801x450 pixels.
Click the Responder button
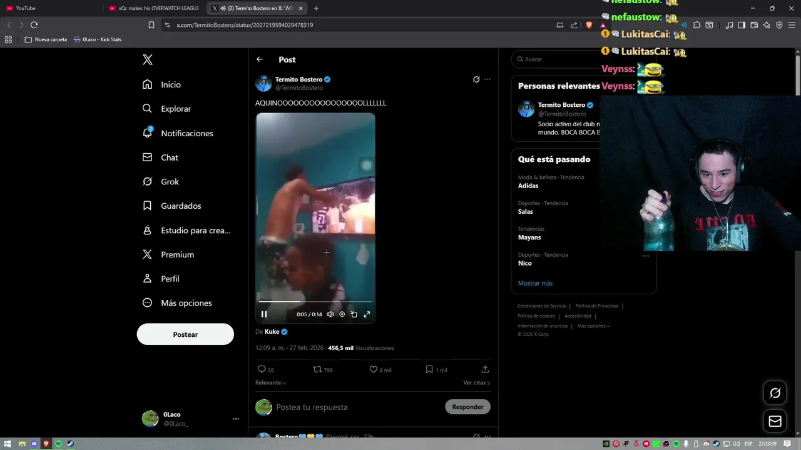[467, 407]
